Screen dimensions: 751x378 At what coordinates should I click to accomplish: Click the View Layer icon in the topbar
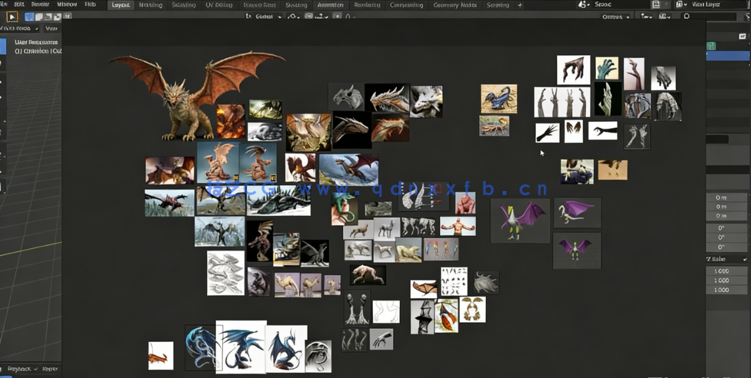click(679, 4)
